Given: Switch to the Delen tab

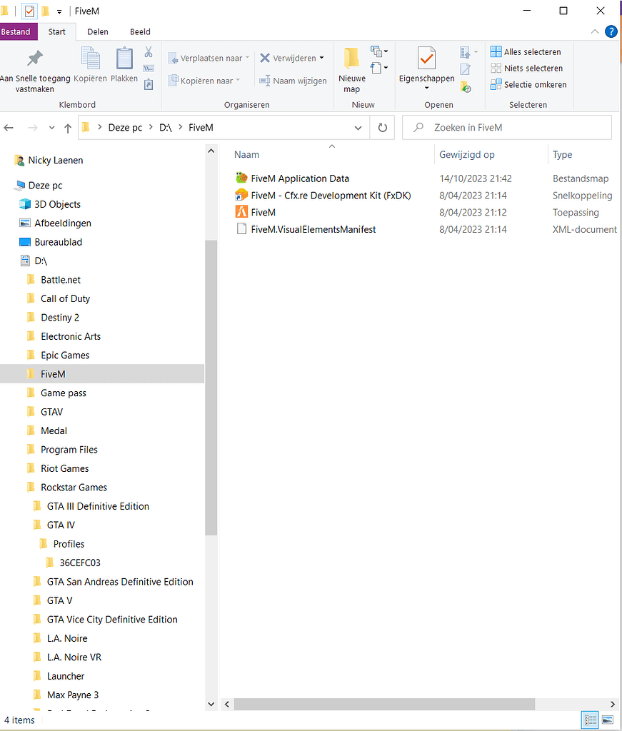Looking at the screenshot, I should (x=97, y=31).
